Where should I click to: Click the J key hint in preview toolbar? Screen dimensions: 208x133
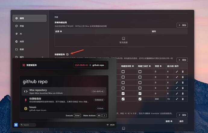point(104,116)
